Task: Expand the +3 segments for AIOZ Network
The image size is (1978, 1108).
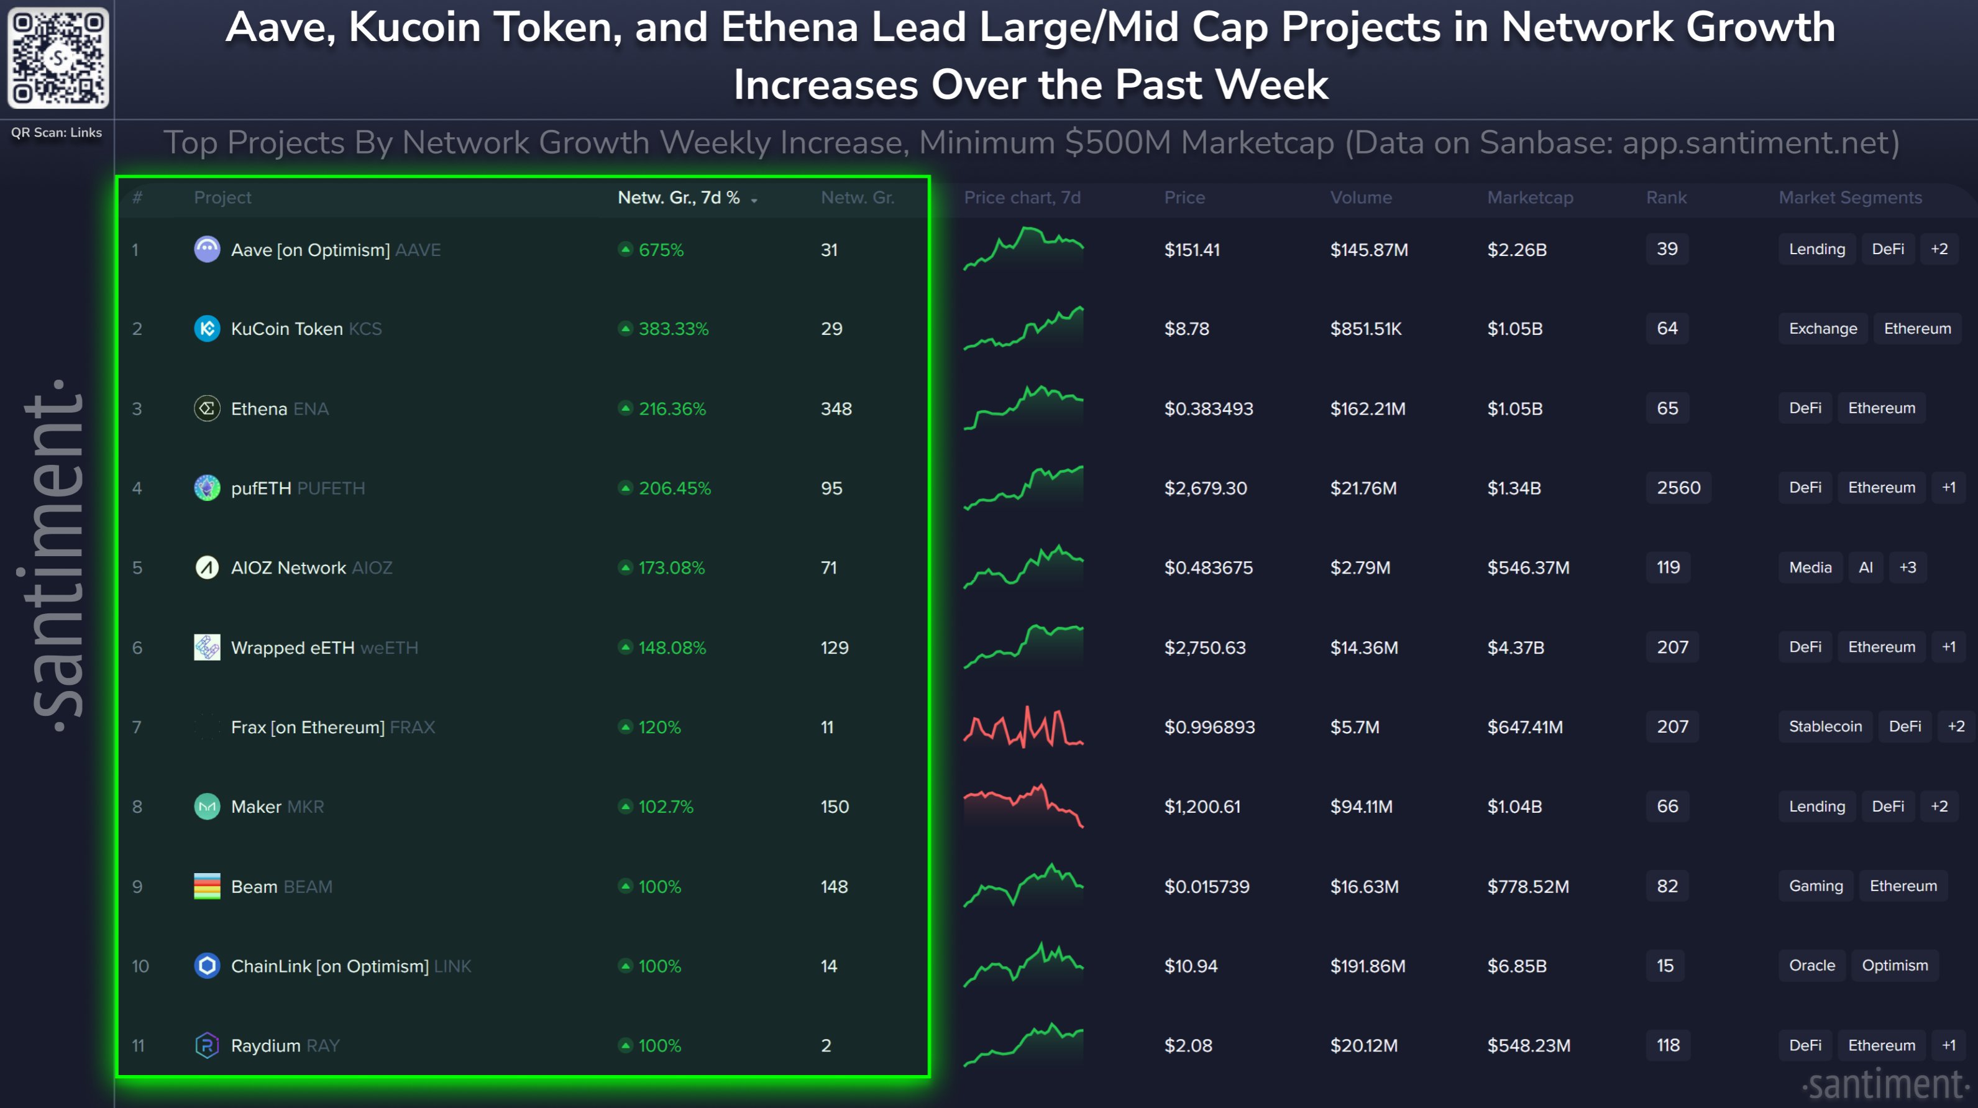Action: (1907, 567)
